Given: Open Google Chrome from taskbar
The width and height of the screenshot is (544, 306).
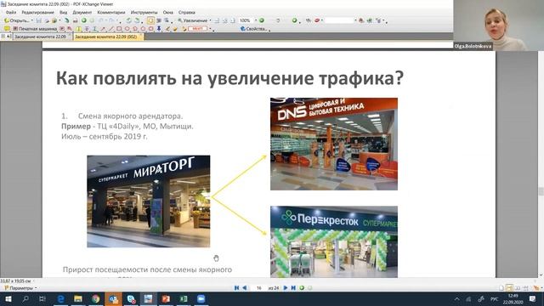Looking at the screenshot, I should (96, 298).
